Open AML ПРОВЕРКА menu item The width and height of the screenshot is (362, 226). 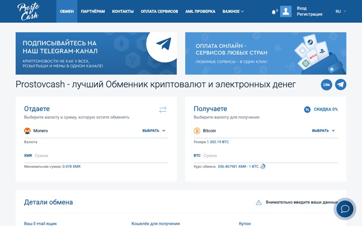200,11
